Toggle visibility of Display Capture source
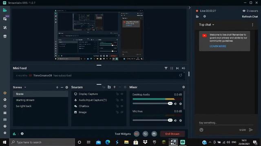Image resolution: width=261 pixels, height=146 pixels. [x=122, y=94]
